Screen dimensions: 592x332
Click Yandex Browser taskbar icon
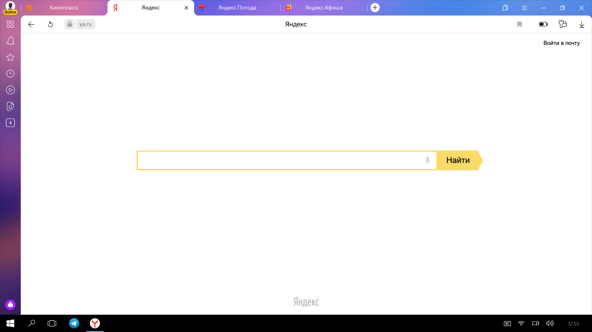[95, 323]
